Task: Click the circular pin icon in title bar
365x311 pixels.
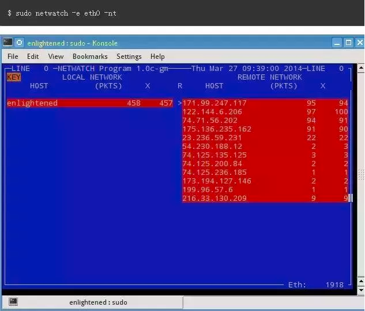Action: pyautogui.click(x=20, y=43)
